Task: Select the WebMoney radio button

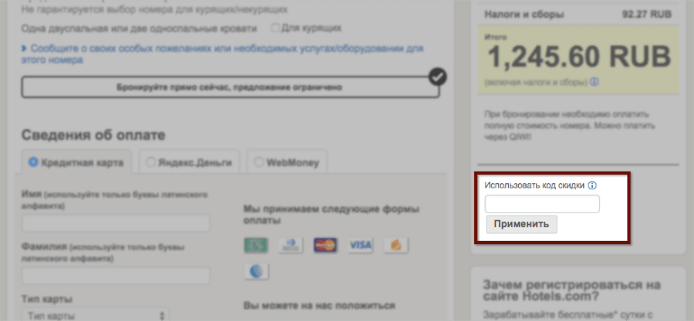Action: point(258,162)
